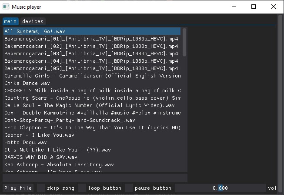Minimize the Music player window

[234, 7]
